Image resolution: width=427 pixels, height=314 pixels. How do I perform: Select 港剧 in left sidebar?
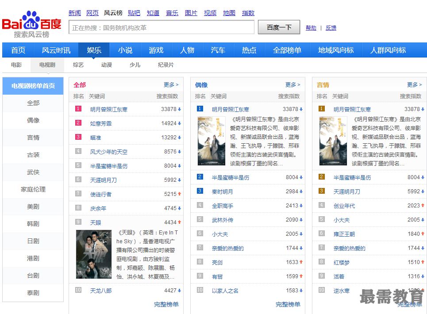tap(33, 258)
